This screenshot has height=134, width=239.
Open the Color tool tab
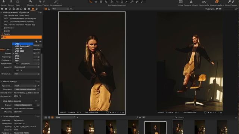coord(13,9)
